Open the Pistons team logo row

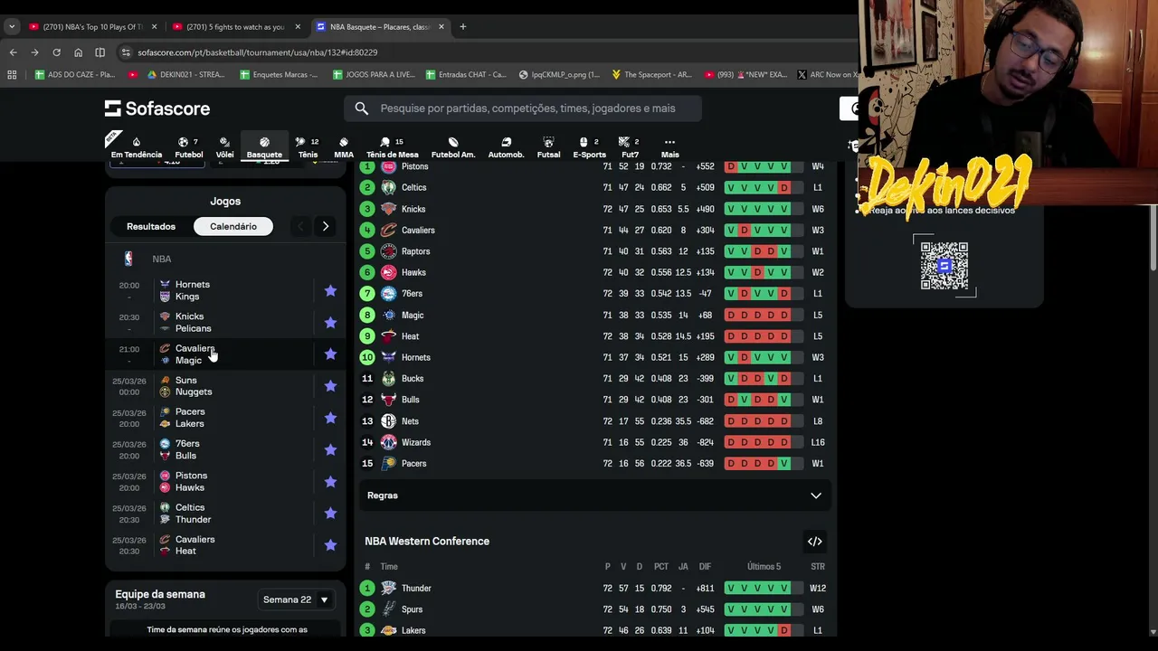pos(388,166)
